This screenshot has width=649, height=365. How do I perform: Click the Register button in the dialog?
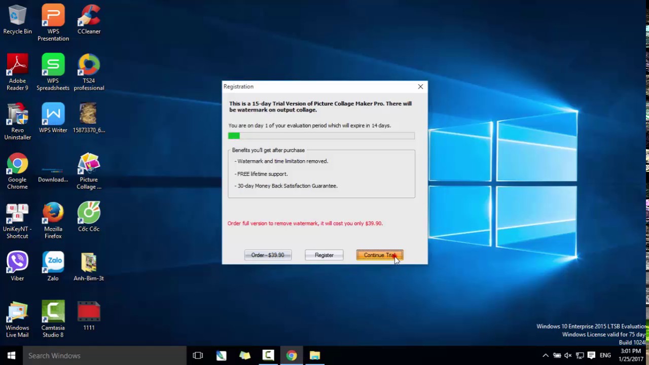[x=324, y=255]
